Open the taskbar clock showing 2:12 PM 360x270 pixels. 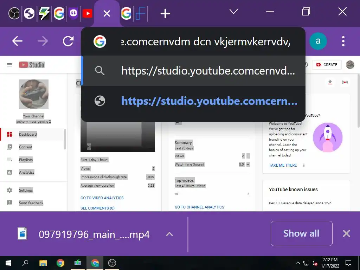click(x=330, y=263)
